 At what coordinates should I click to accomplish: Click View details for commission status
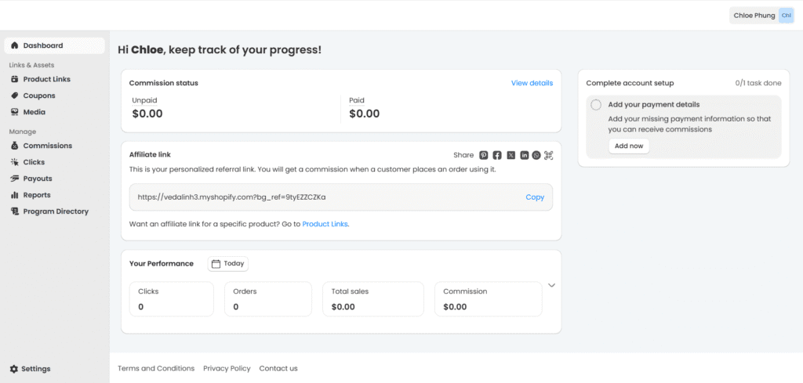(532, 83)
